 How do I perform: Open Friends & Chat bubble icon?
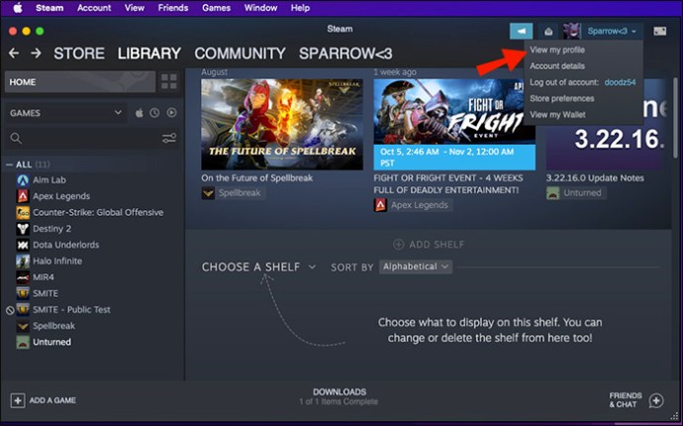pyautogui.click(x=656, y=400)
